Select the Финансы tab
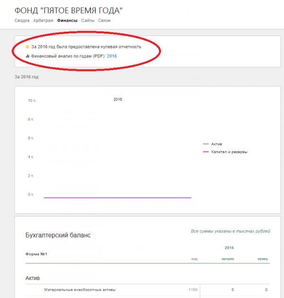Screen dimensions: 284x298 (67, 20)
